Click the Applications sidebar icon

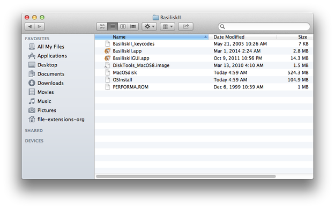click(32, 56)
